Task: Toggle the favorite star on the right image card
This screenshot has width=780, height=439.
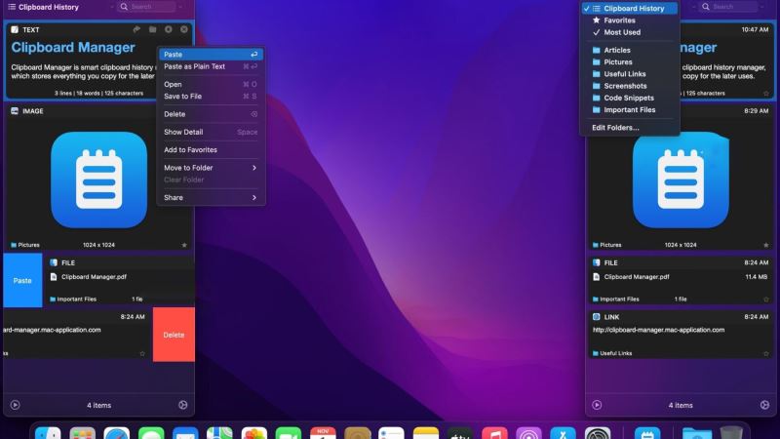Action: click(766, 245)
